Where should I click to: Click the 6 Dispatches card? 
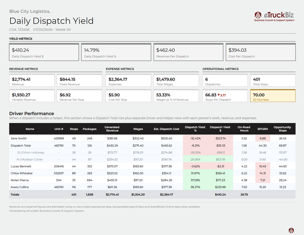coord(225,80)
